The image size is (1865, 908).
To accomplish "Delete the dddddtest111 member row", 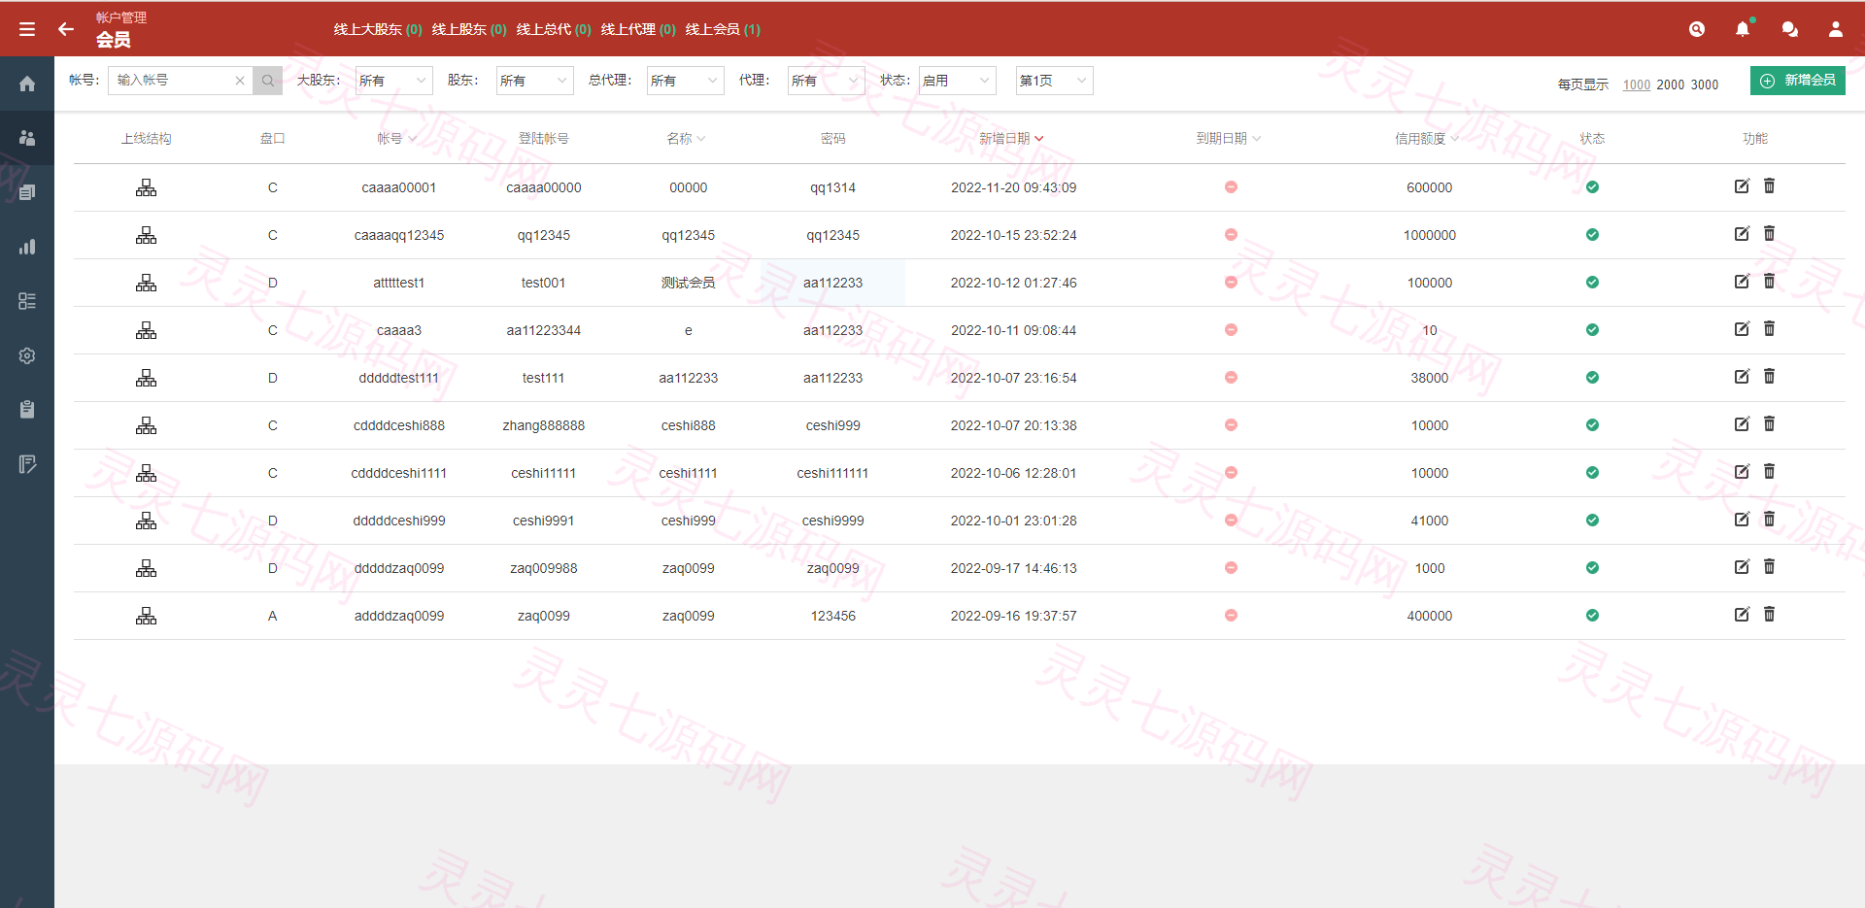I will [x=1769, y=376].
